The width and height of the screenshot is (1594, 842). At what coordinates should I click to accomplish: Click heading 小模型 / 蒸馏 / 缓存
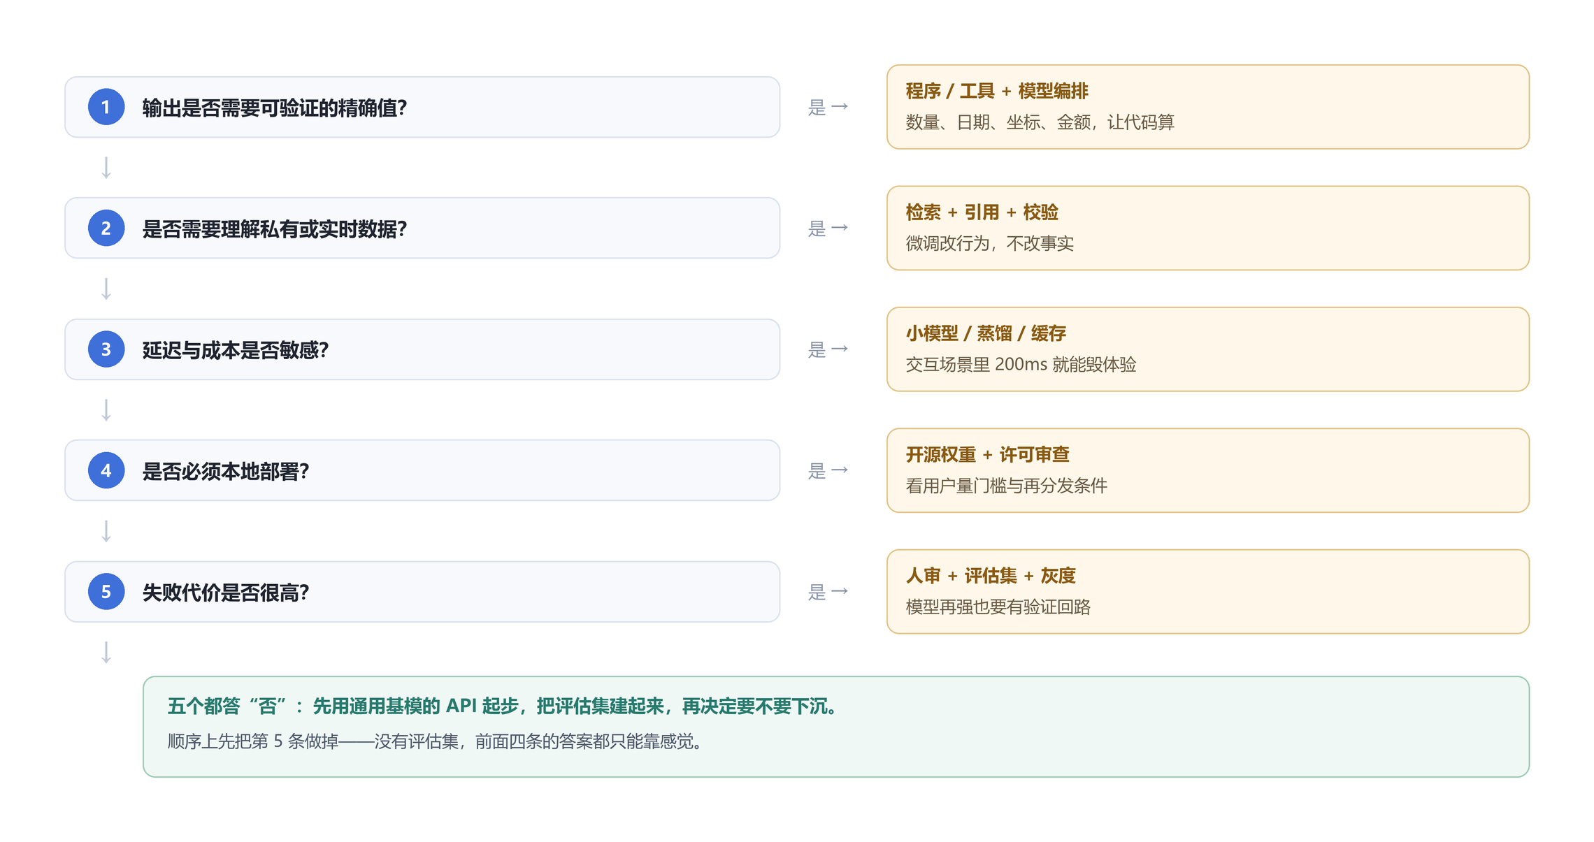986,333
